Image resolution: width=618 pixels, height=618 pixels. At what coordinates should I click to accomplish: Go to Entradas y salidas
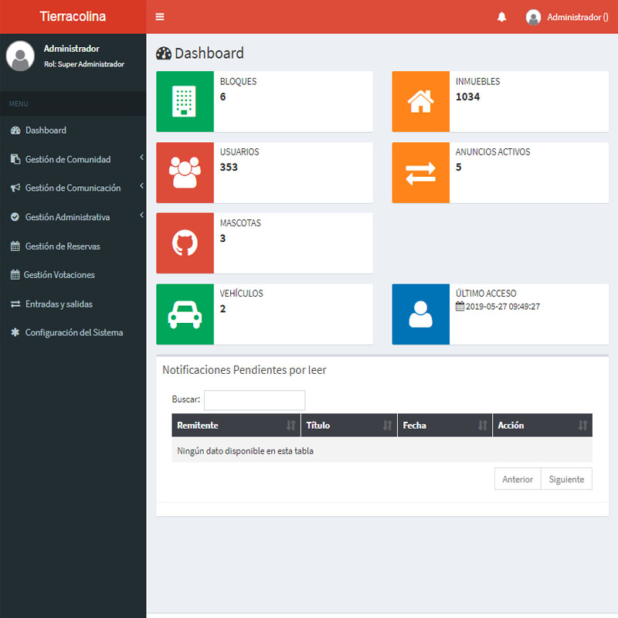[x=59, y=304]
